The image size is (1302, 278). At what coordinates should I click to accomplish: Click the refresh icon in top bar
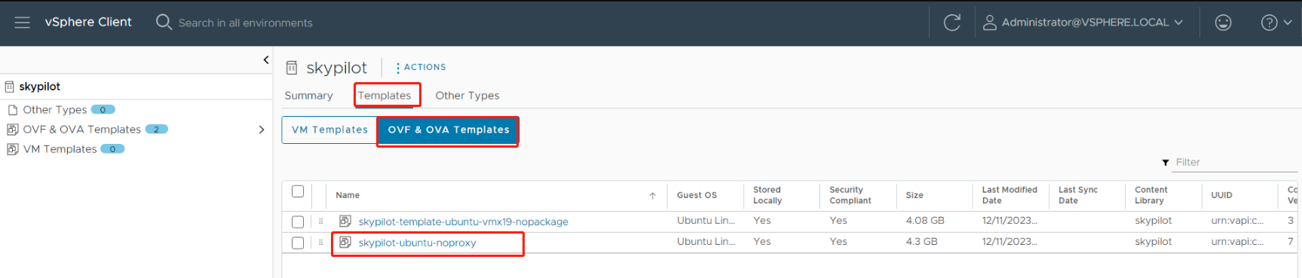point(952,23)
